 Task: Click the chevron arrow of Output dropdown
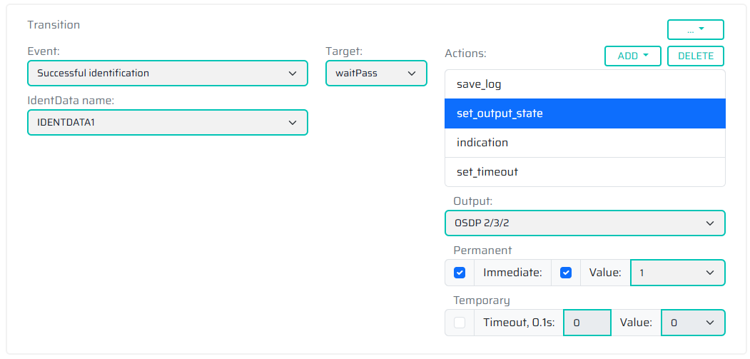pos(710,223)
